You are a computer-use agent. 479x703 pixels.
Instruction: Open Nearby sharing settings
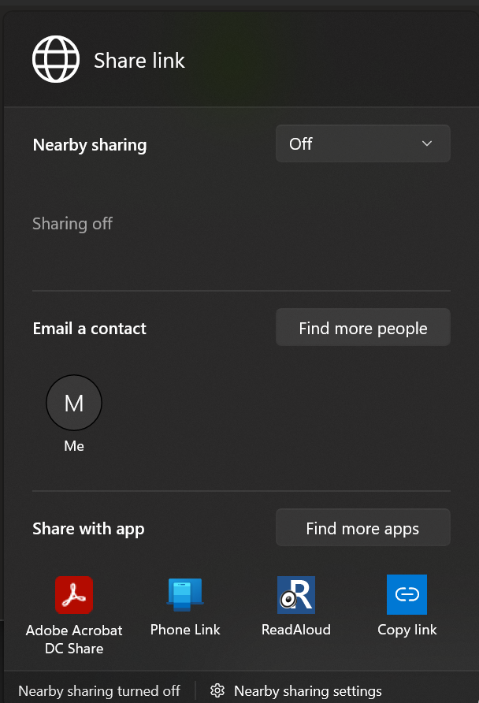[x=307, y=691]
